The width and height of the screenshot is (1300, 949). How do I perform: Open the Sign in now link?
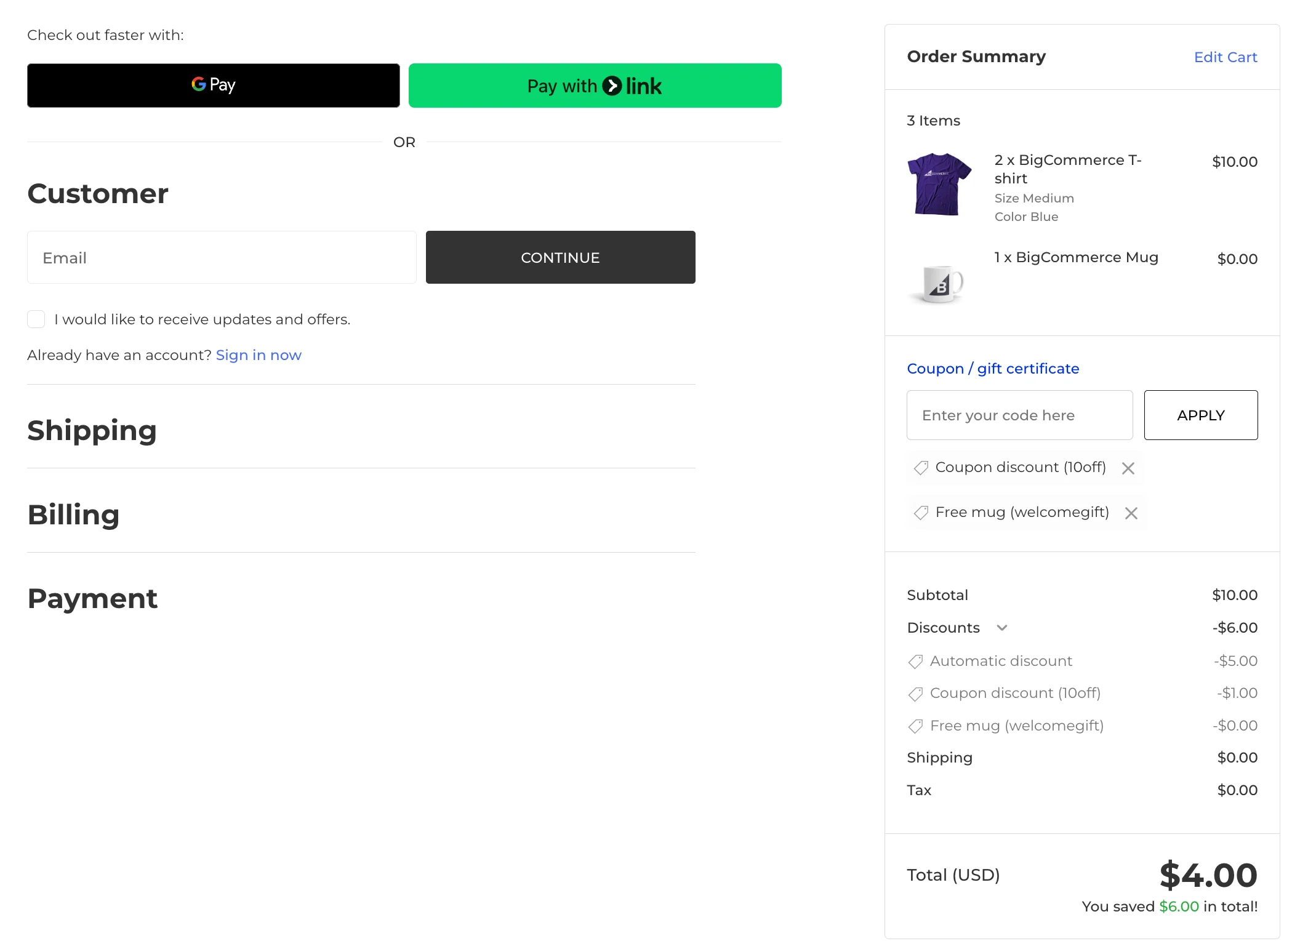(258, 355)
